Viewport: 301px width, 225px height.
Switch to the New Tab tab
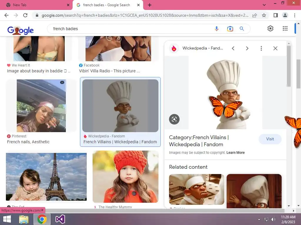click(x=36, y=5)
